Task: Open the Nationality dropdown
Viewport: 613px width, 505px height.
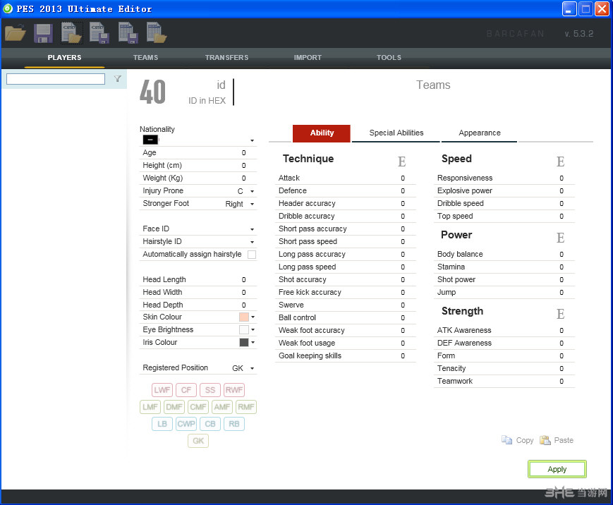Action: pos(252,140)
